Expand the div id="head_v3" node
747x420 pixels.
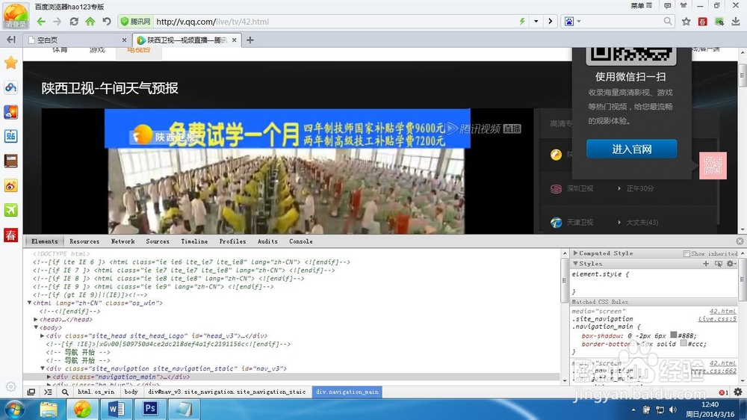click(43, 336)
